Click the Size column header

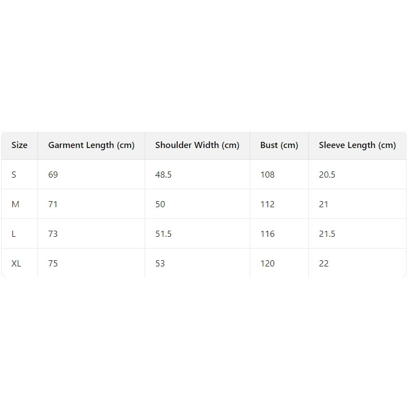[20, 145]
